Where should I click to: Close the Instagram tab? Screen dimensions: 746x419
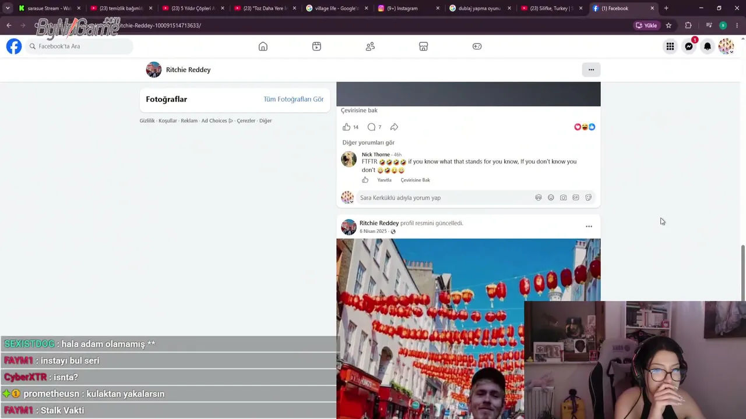pos(437,8)
